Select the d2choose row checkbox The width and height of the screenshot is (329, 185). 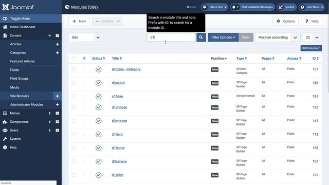click(74, 121)
